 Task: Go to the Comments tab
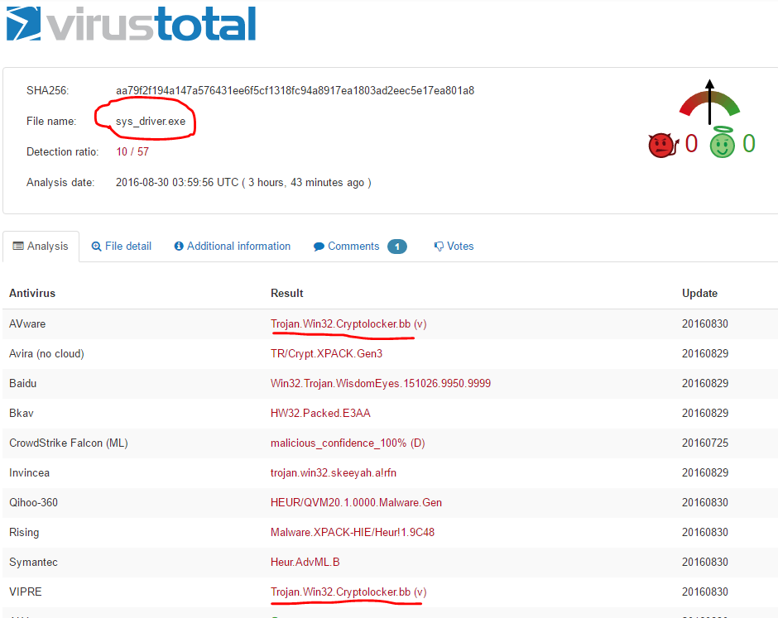pos(360,247)
